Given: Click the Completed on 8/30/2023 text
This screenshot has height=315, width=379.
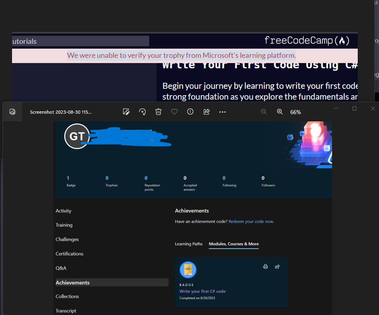Looking at the screenshot, I should coord(197,298).
